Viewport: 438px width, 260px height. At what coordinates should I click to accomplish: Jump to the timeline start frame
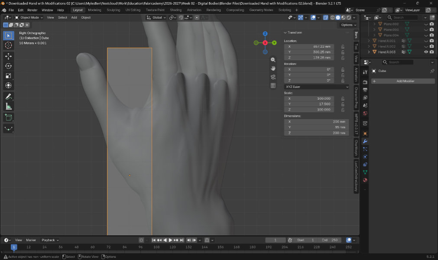tap(154, 240)
